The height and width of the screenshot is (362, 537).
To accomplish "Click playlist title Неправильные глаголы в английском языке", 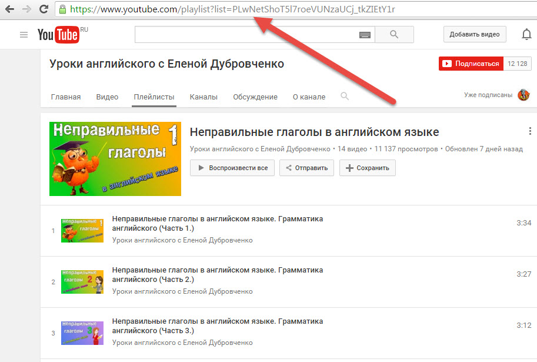I will point(315,132).
